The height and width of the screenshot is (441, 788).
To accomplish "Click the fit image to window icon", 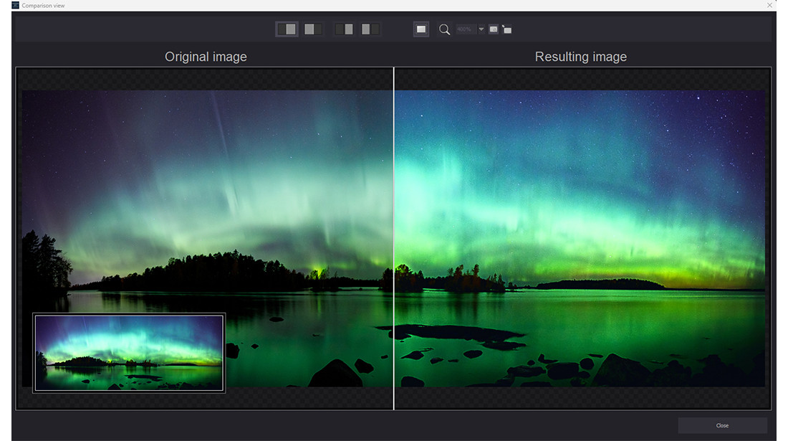I will tap(493, 29).
